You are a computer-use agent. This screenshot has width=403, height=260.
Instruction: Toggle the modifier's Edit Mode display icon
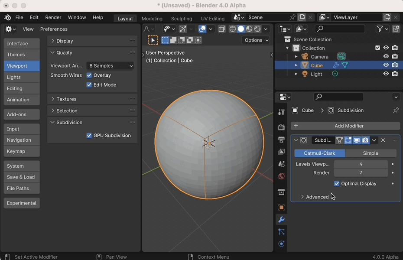348,140
